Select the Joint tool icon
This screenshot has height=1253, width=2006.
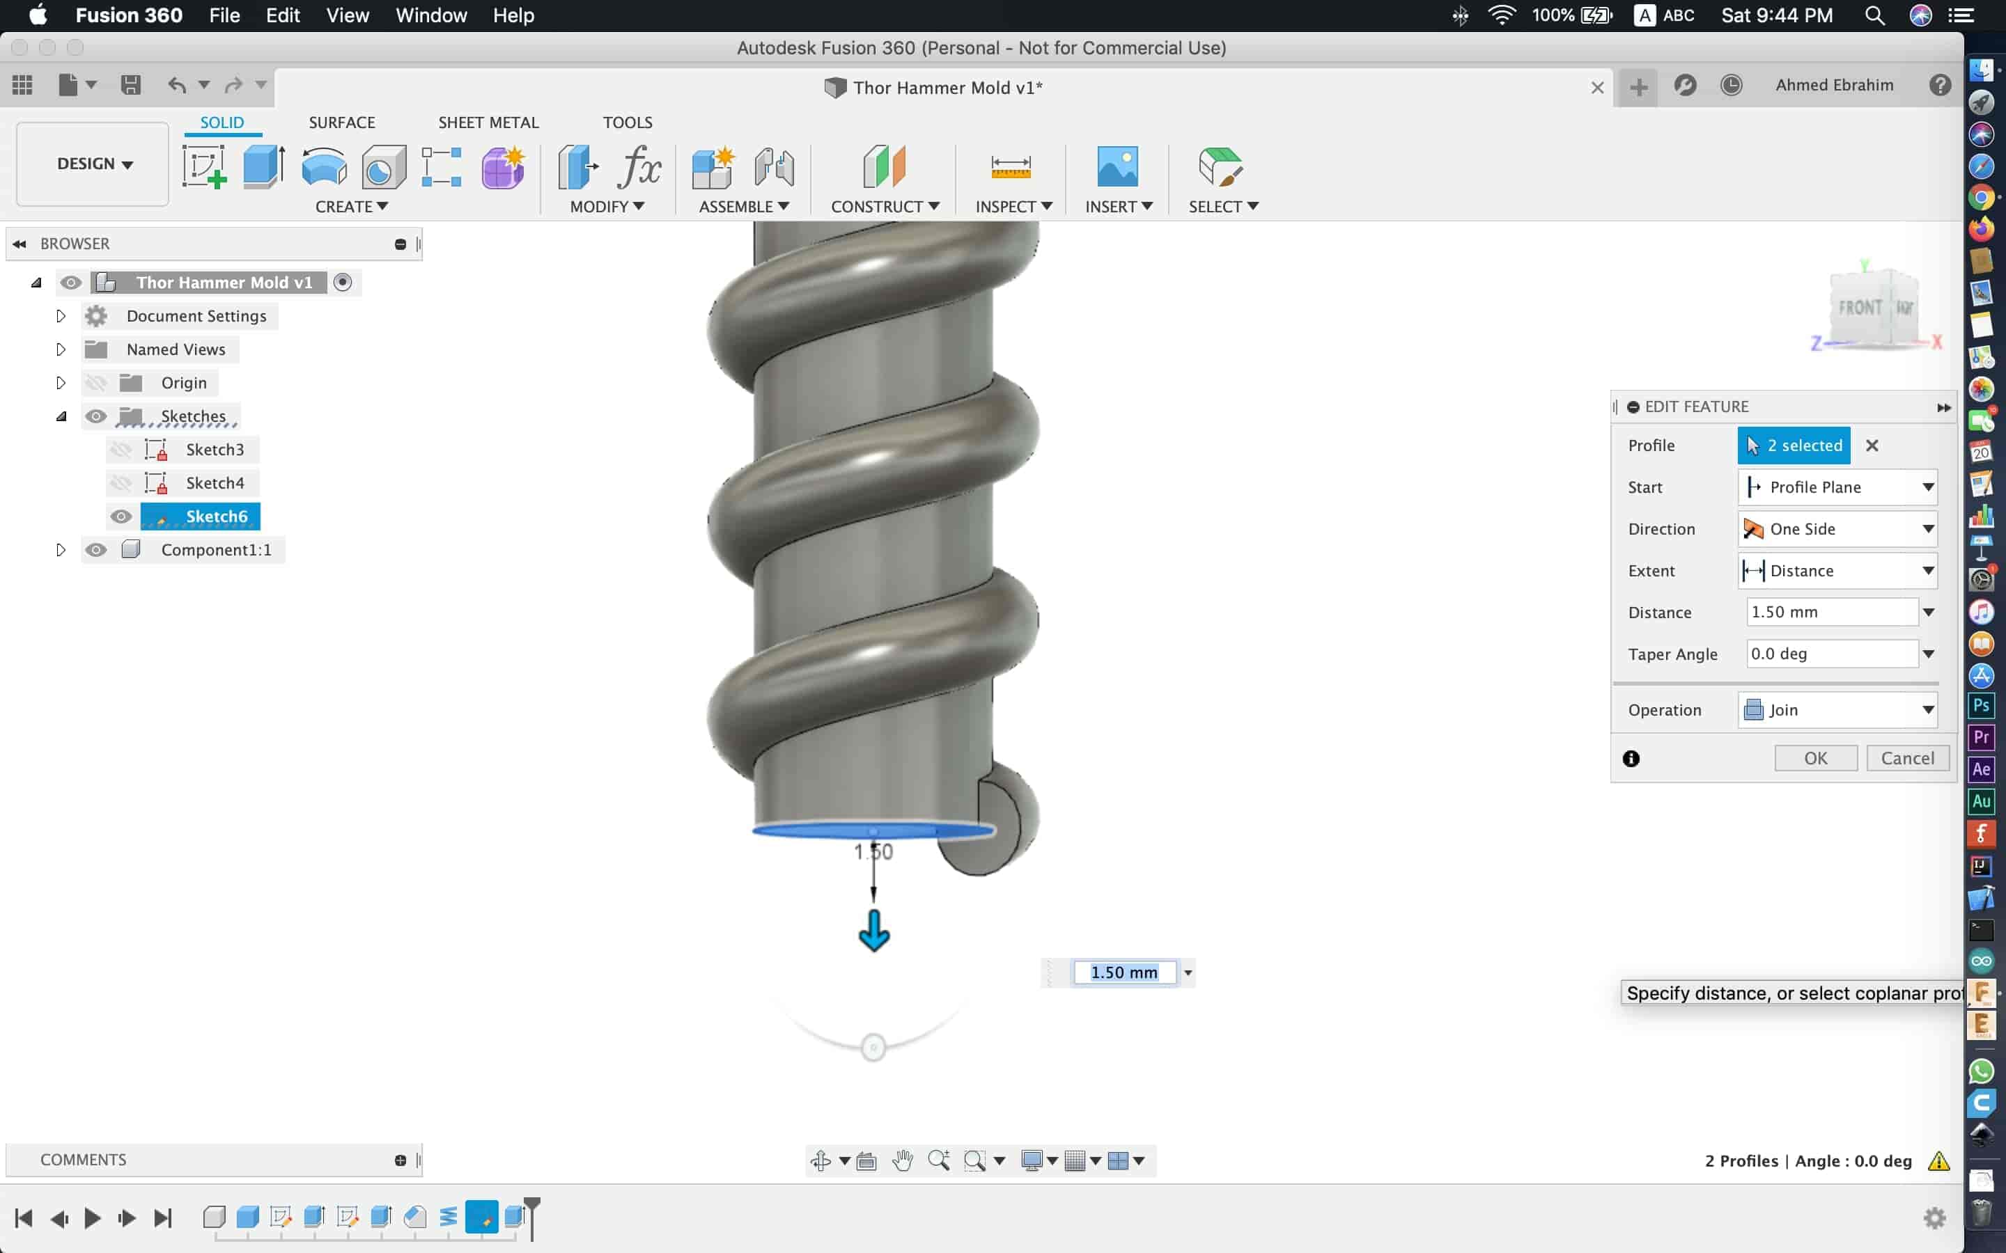(x=775, y=166)
